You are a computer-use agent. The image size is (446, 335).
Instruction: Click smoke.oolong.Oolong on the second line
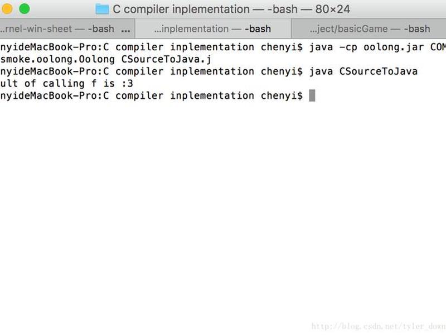[x=57, y=60]
